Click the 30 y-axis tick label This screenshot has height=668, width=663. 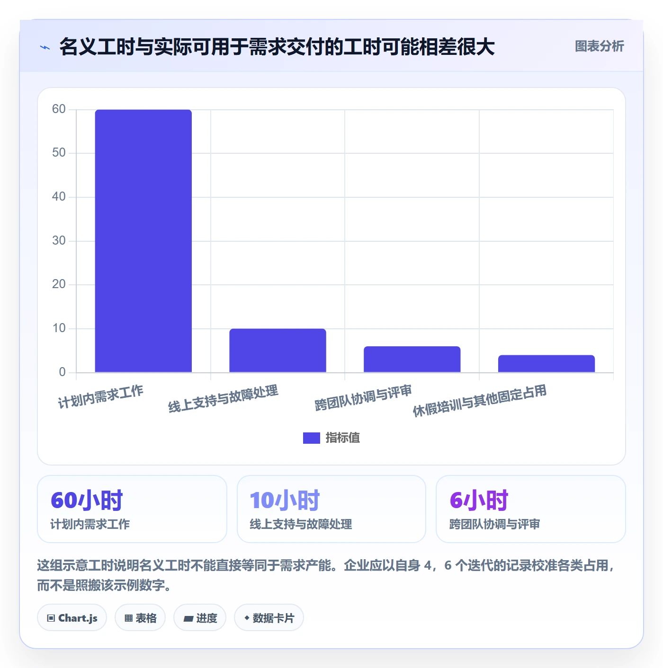pos(59,241)
